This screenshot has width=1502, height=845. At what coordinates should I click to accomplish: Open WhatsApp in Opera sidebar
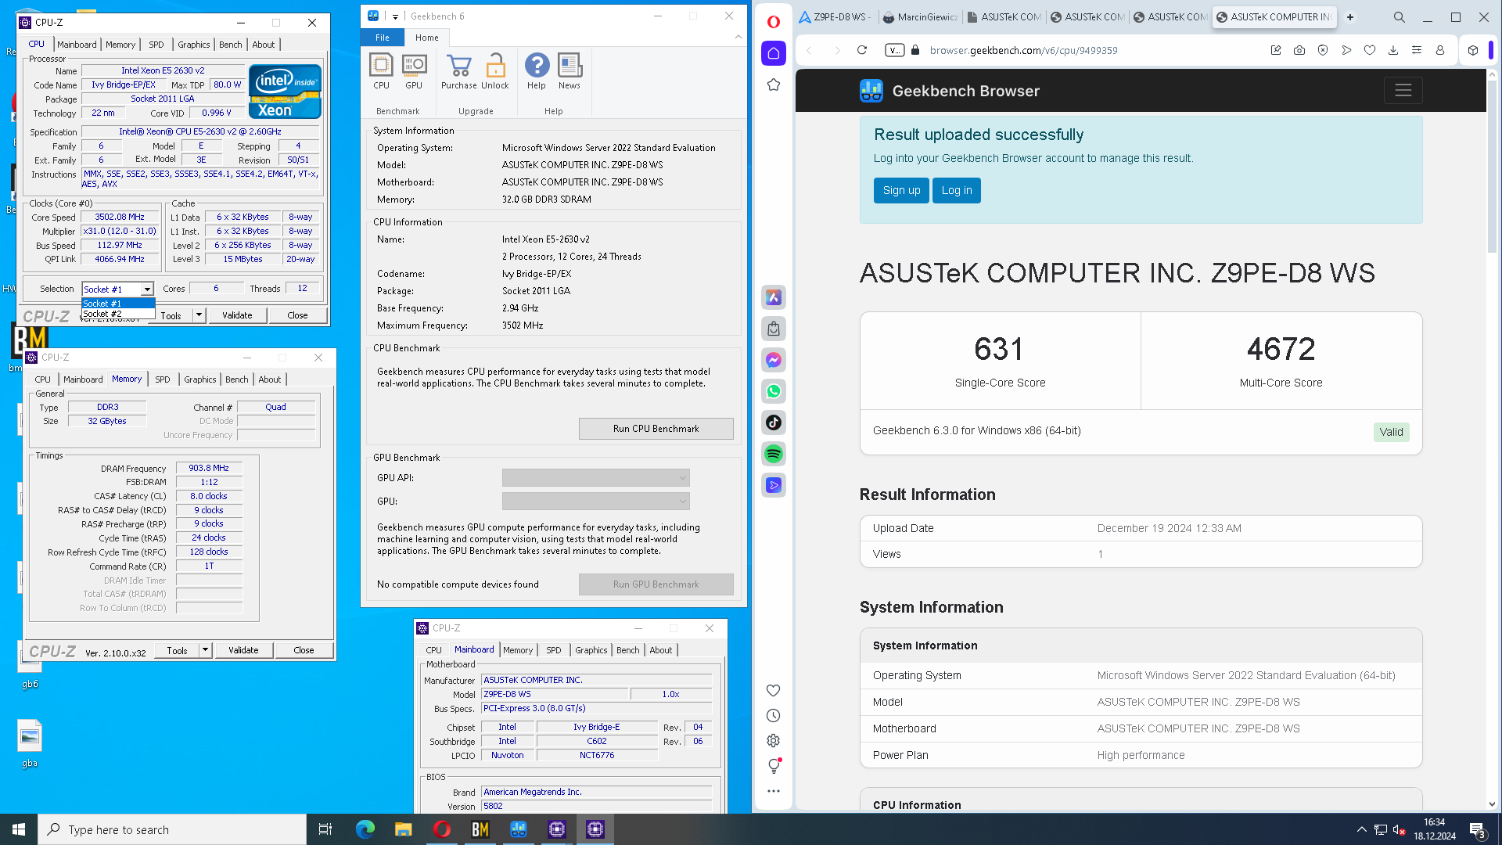[x=774, y=391]
